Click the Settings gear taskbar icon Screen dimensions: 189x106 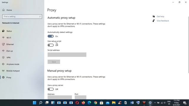coord(150,103)
